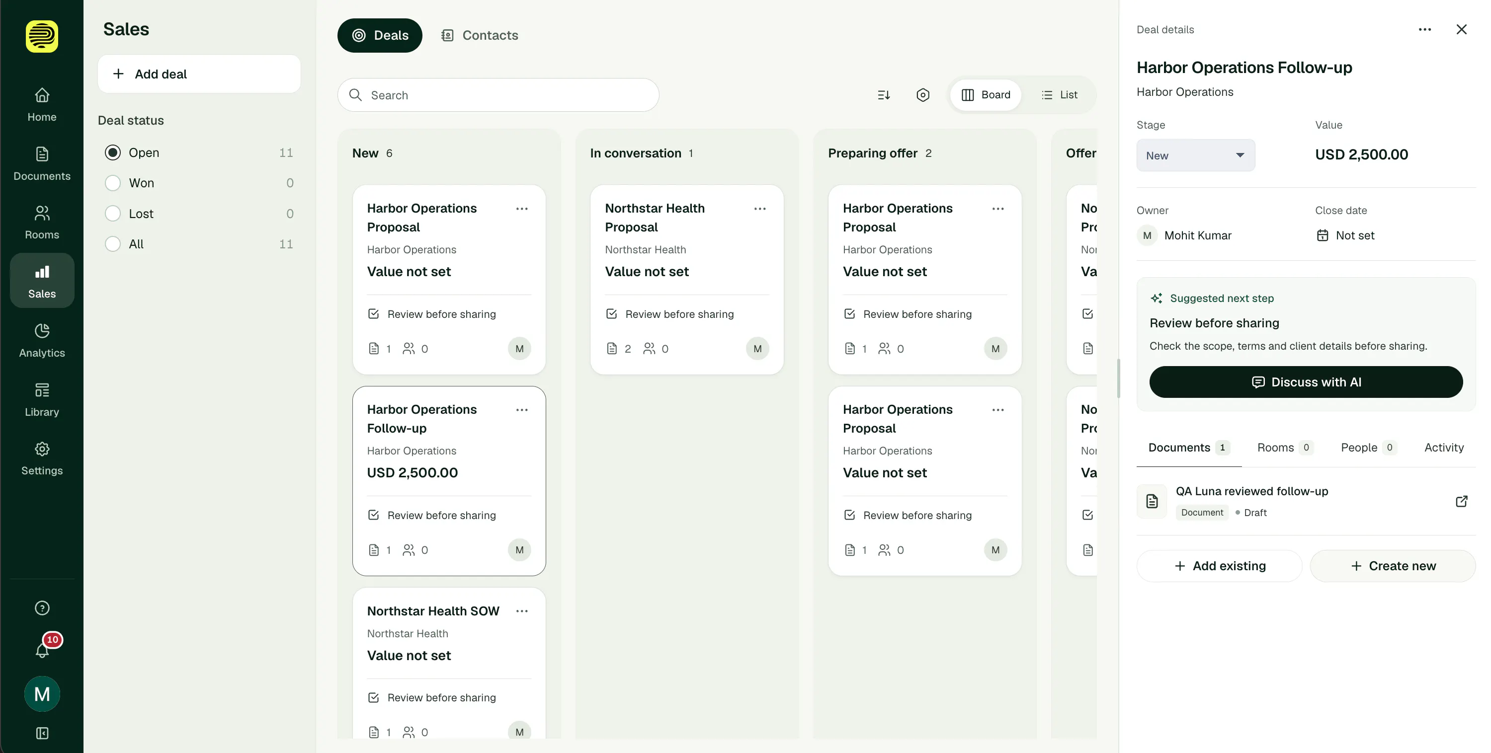Switch to Board view
This screenshot has width=1491, height=753.
[985, 95]
